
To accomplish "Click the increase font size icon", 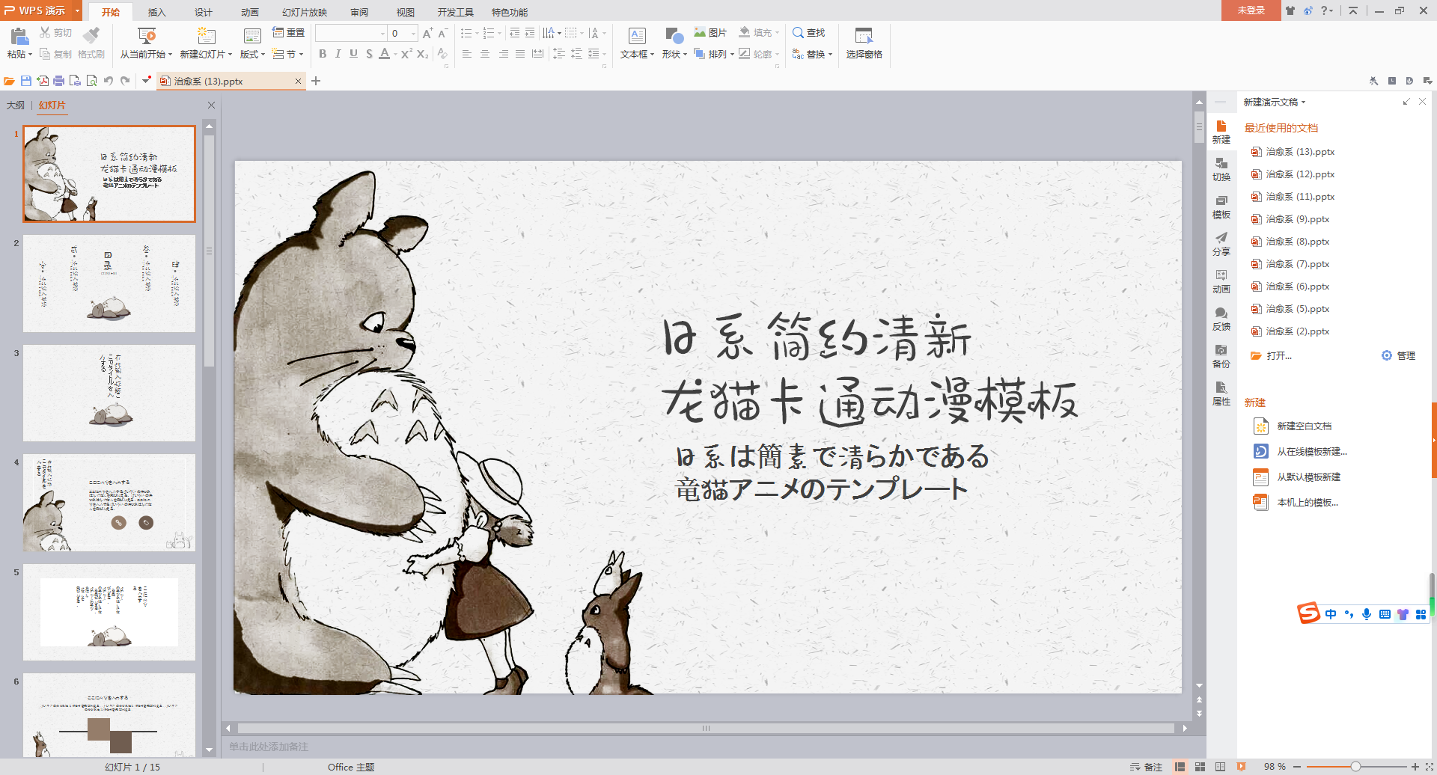I will [x=428, y=33].
